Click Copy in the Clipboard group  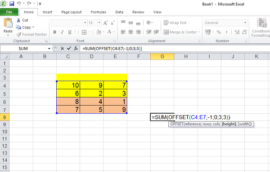(23, 27)
